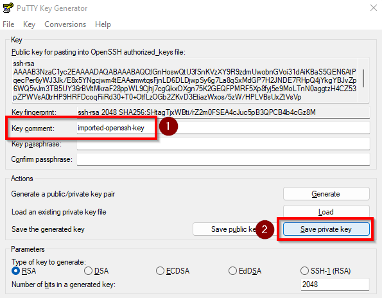Click the Key passphrase field
The width and height of the screenshot is (382, 298).
click(x=223, y=144)
